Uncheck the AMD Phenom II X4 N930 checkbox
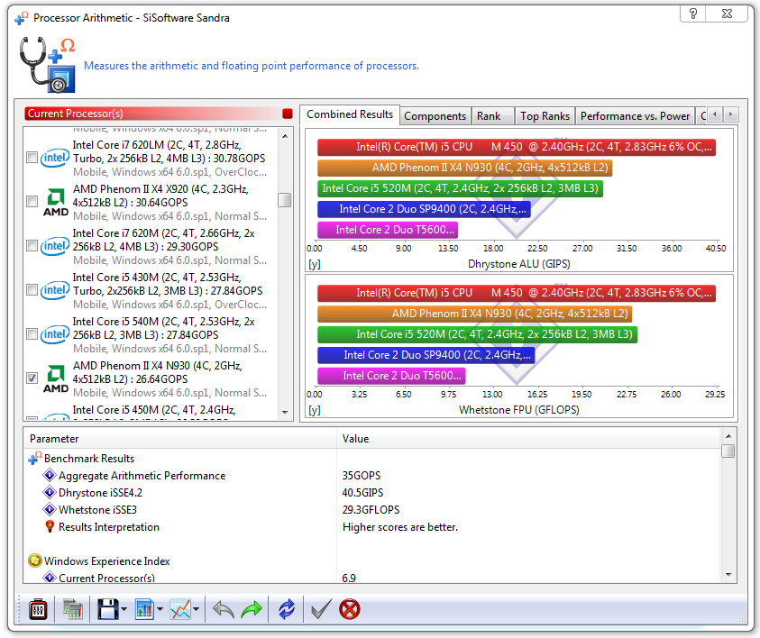The height and width of the screenshot is (638, 760). pyautogui.click(x=32, y=378)
